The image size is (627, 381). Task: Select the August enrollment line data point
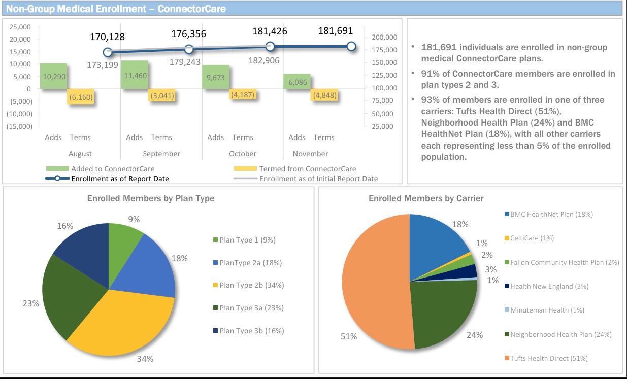coord(108,52)
